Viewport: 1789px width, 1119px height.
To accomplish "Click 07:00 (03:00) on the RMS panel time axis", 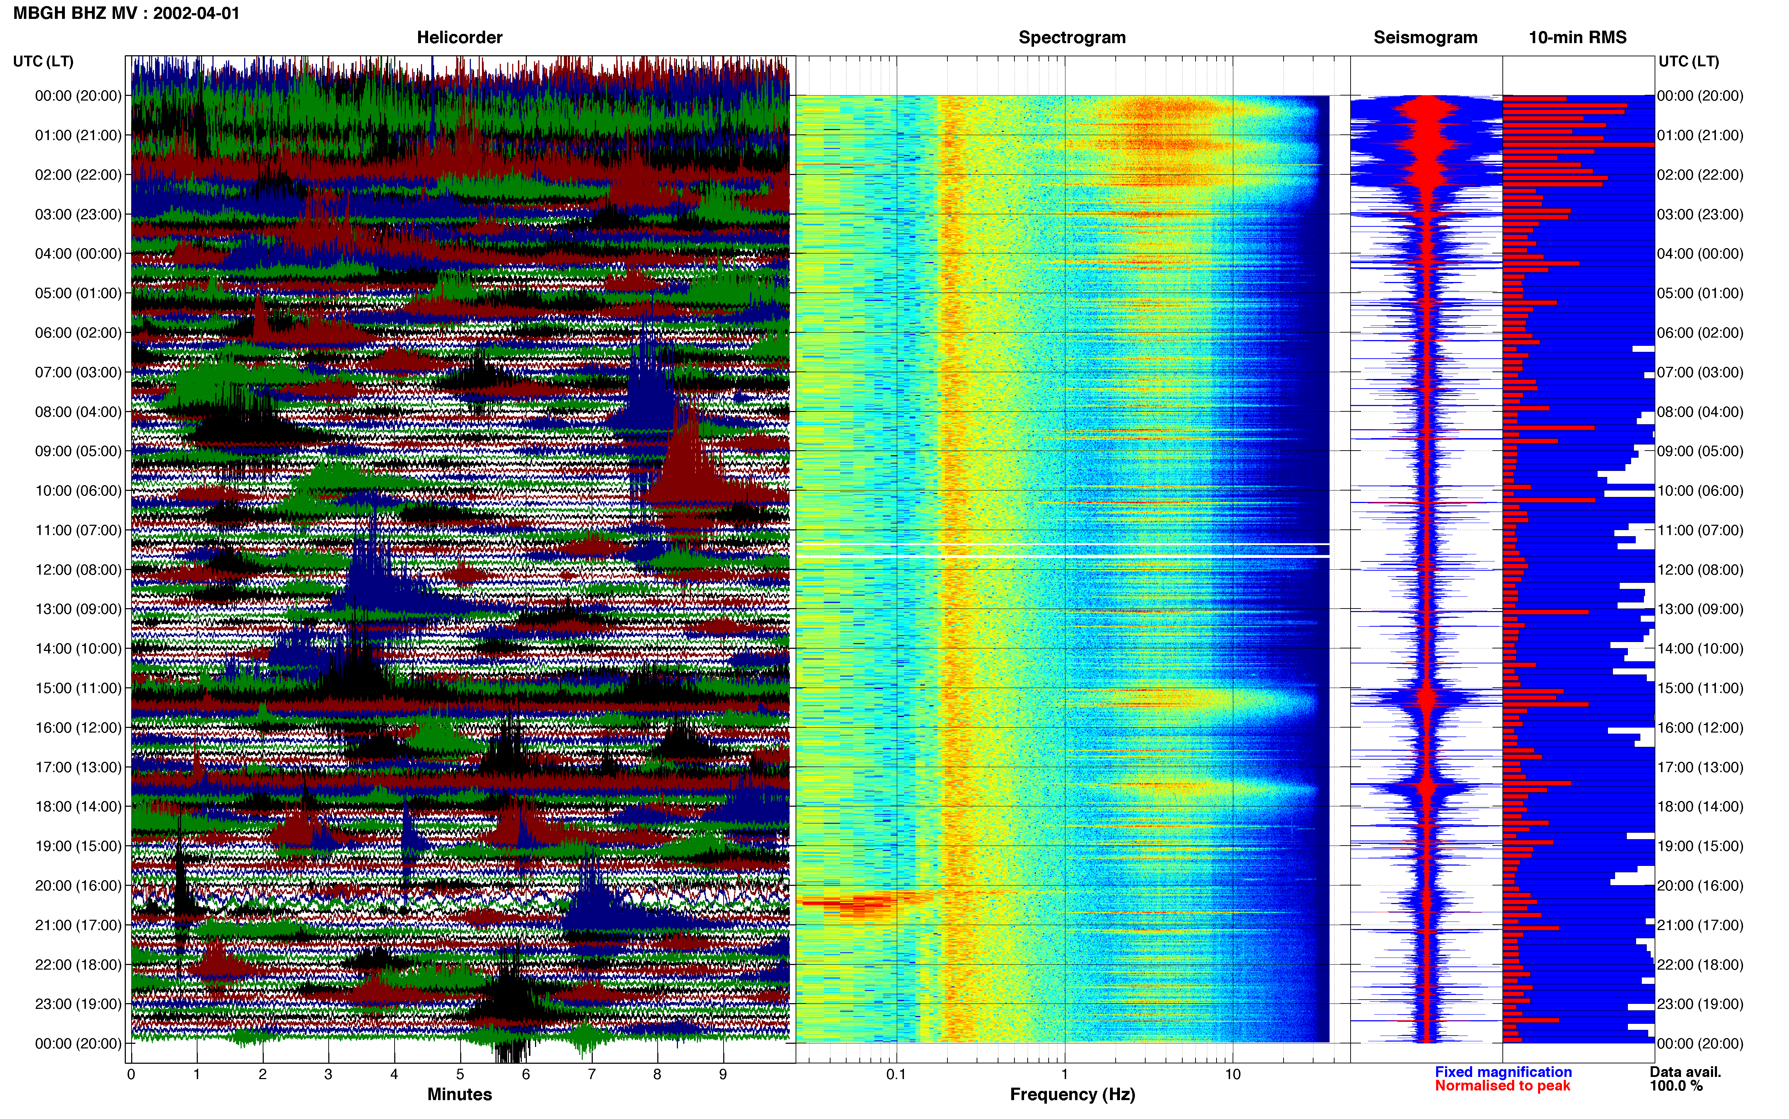I will 1700,372.
